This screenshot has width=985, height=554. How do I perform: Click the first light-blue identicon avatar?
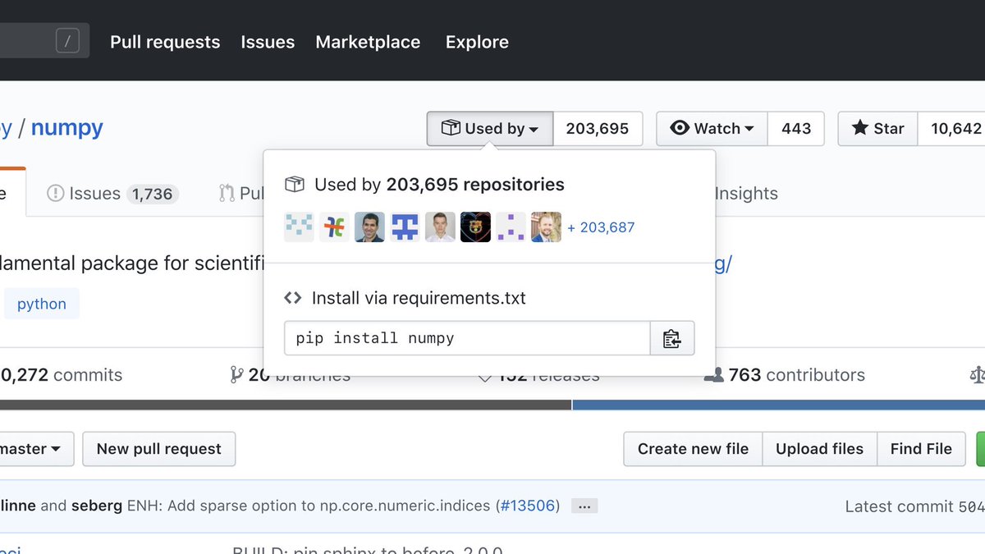click(x=299, y=227)
